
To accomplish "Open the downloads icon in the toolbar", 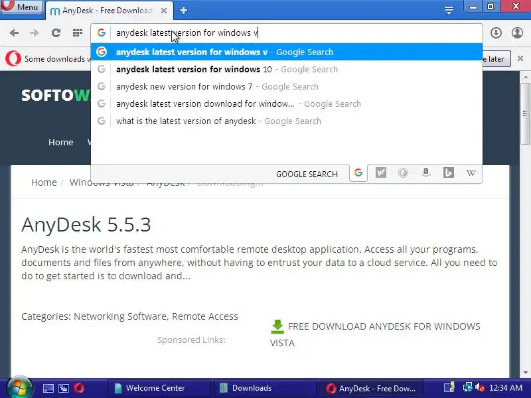I will (496, 33).
